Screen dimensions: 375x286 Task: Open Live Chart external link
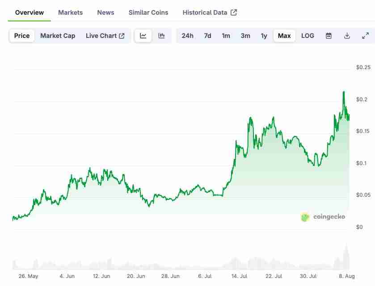(105, 36)
